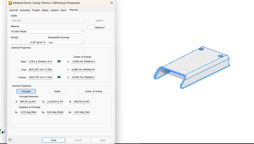254x144 pixels.
Task: Click the 'Rotation to Principal' label
Action: pos(29,107)
